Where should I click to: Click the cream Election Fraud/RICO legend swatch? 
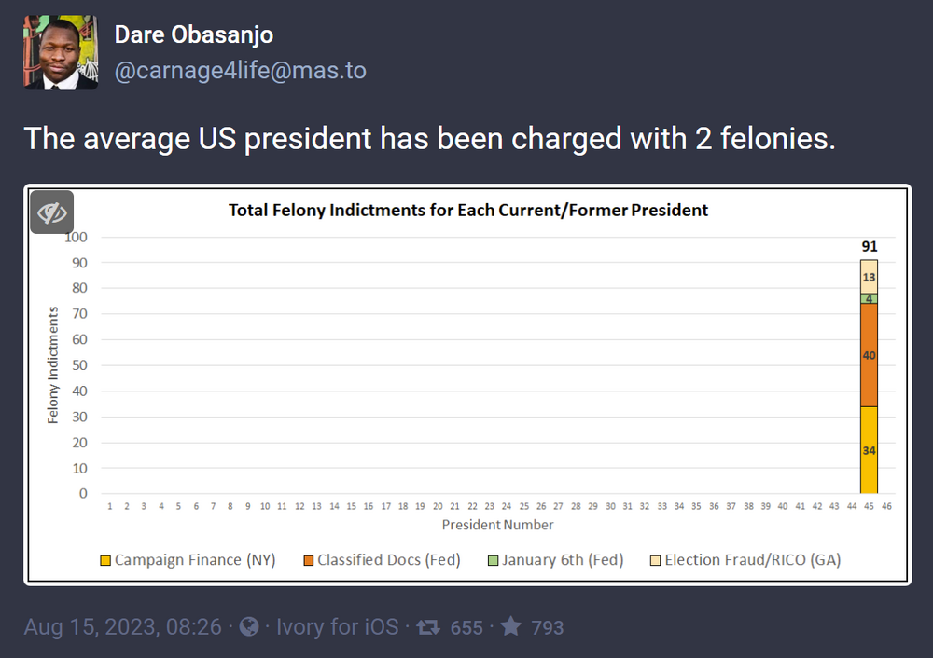point(655,561)
